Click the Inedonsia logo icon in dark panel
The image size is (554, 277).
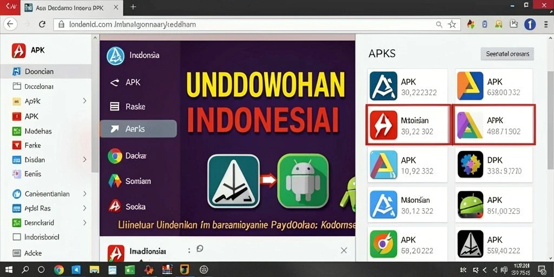click(x=116, y=56)
